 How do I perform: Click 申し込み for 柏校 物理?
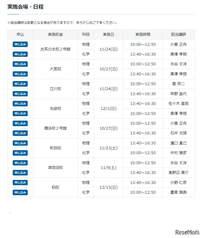point(20,182)
